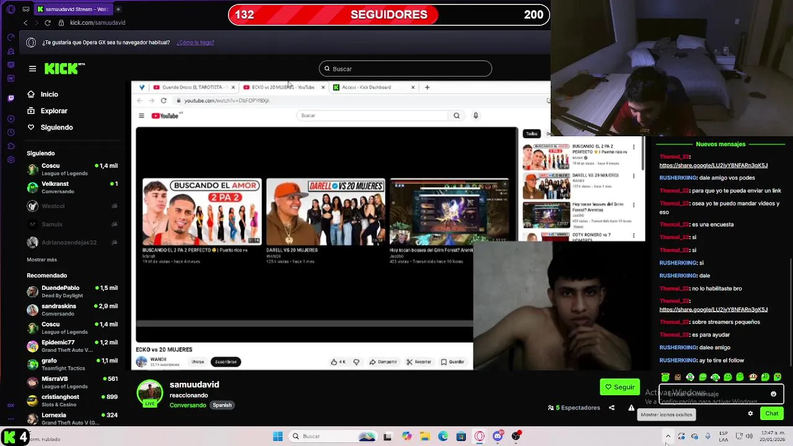
Task: Click the kick.com/samuudavid address bar
Action: coord(98,23)
